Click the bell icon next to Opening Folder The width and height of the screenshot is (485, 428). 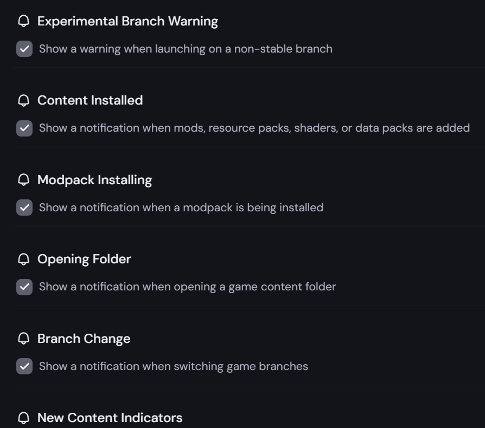pyautogui.click(x=23, y=259)
